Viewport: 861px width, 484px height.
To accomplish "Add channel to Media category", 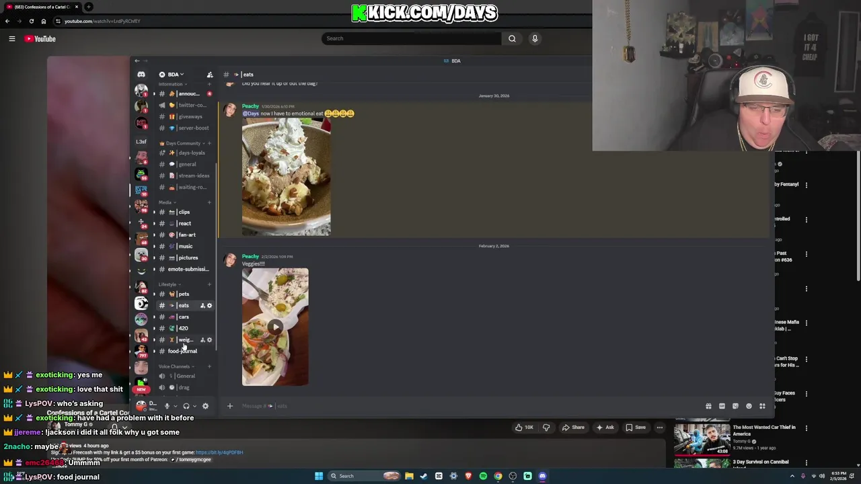I will click(209, 202).
